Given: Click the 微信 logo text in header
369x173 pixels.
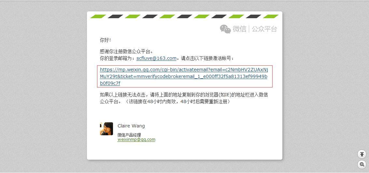Looking at the screenshot, I should click(x=239, y=29).
